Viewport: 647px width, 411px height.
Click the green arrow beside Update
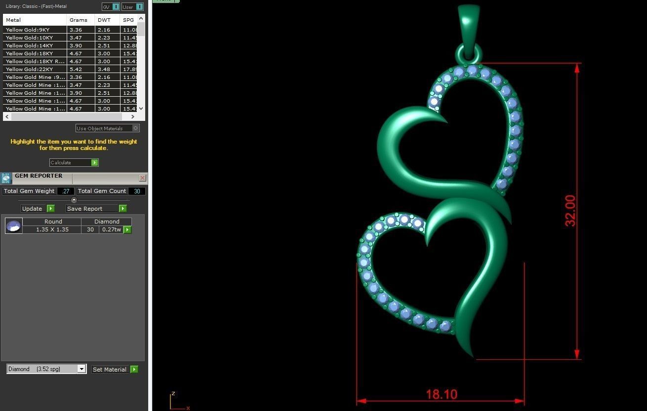[50, 209]
